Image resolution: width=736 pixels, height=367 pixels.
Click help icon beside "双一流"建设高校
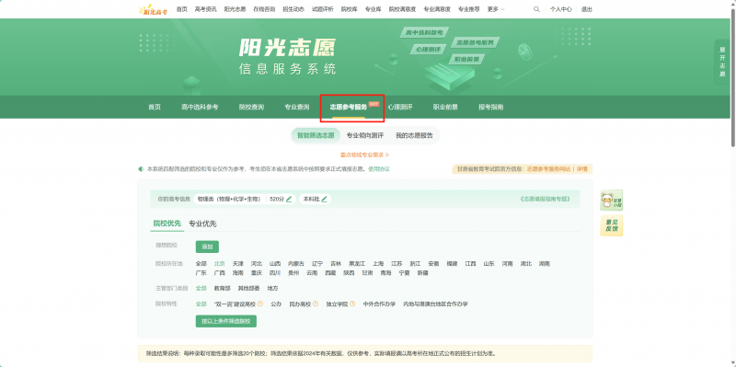pos(260,304)
